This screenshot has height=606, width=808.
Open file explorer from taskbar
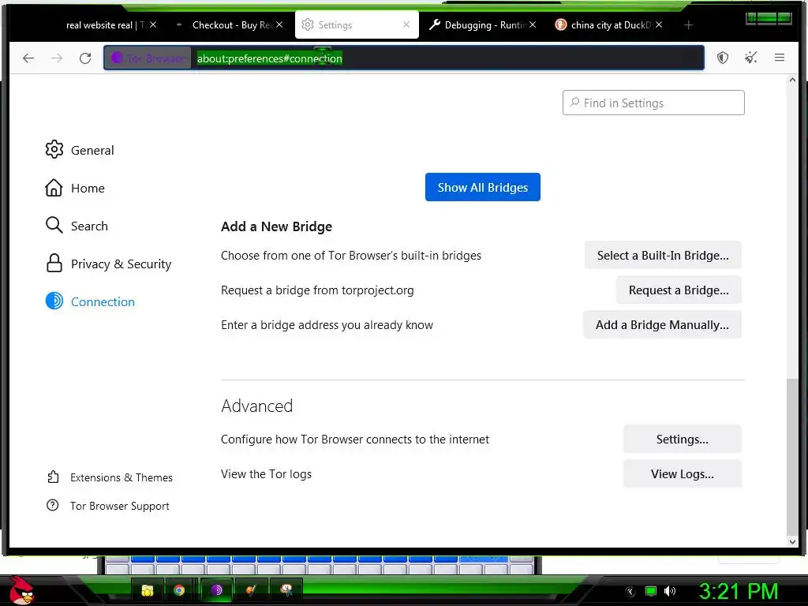coord(148,590)
